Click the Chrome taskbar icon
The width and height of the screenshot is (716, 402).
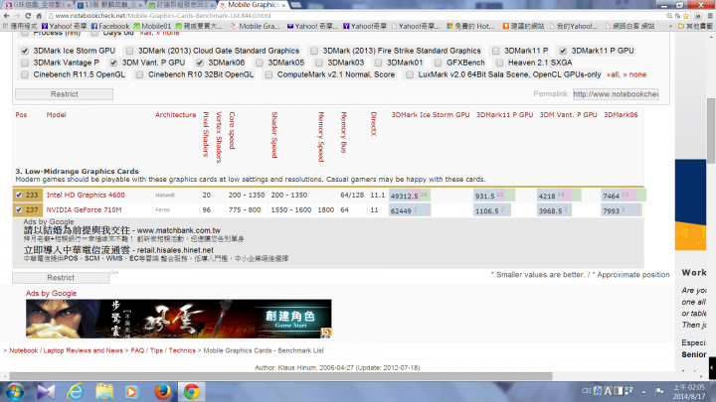(191, 392)
